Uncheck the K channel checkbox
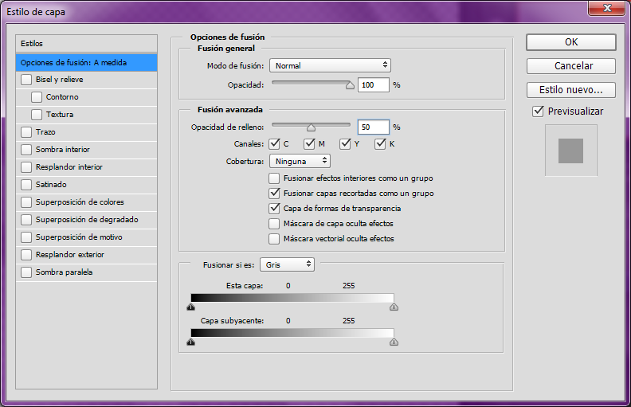Viewport: 631px width, 407px height. click(x=380, y=143)
